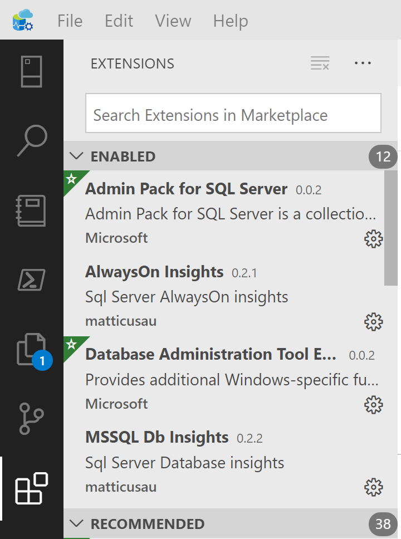Click the Extensions icon in activity bar
This screenshot has width=401, height=539.
point(32,488)
